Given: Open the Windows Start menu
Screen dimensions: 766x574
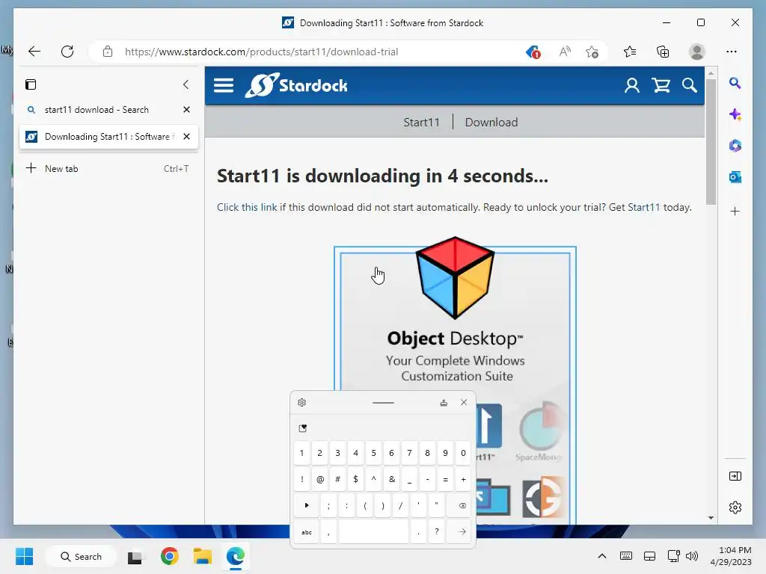Looking at the screenshot, I should tap(25, 556).
